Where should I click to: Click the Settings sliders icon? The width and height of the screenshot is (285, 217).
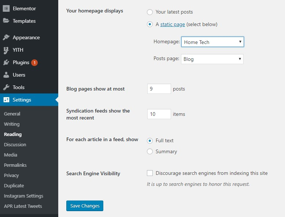[x=6, y=100]
